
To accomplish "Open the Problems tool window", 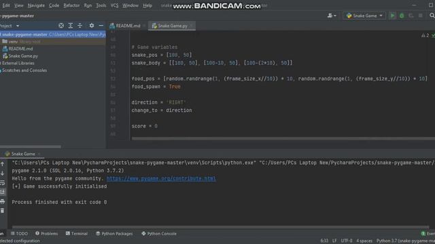I will (x=47, y=233).
